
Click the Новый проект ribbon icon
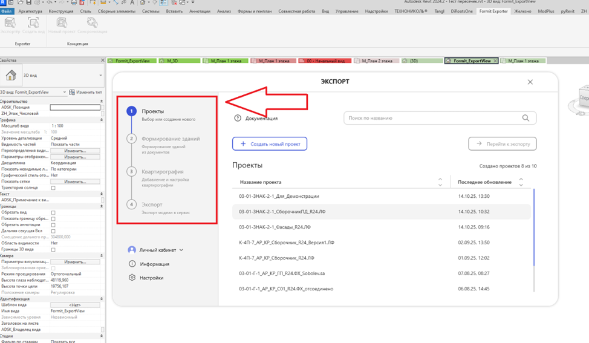62,24
